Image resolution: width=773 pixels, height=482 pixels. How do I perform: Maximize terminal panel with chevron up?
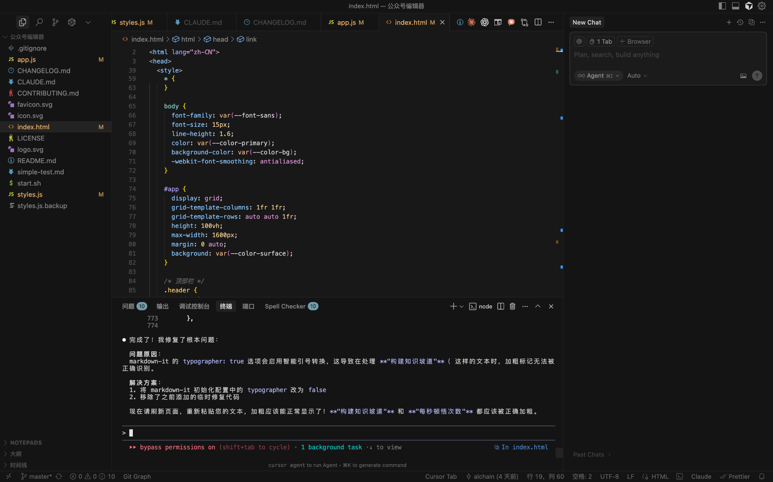tap(537, 306)
